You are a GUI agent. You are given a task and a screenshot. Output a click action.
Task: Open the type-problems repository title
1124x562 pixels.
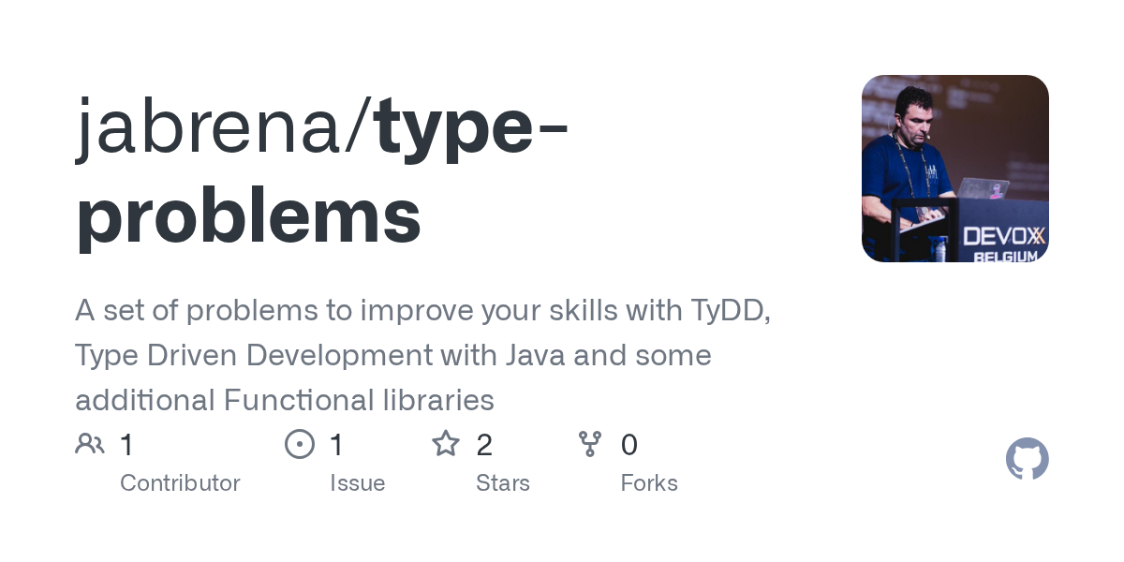pyautogui.click(x=321, y=171)
